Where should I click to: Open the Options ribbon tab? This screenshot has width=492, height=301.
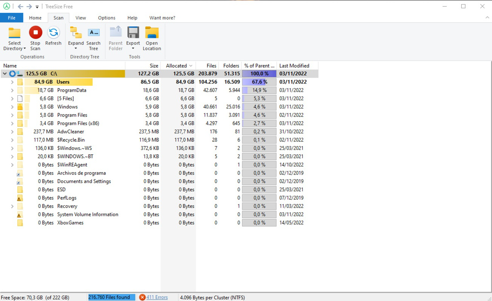pos(106,18)
